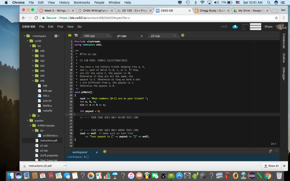Viewport: 290px width, 181px height.
Task: Expand the h00 folder
Action: point(33,51)
